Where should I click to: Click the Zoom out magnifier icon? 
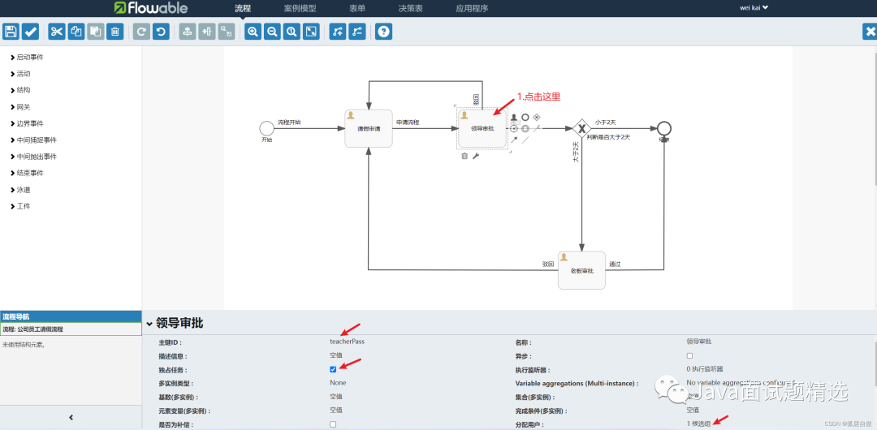(x=272, y=32)
